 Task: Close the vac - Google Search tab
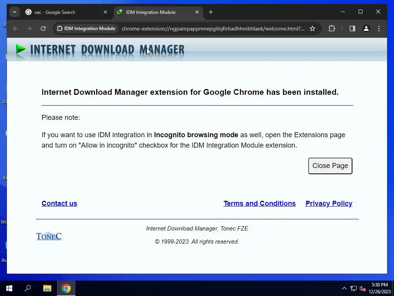point(105,12)
